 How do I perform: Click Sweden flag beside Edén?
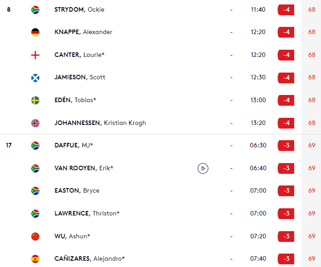click(x=35, y=100)
